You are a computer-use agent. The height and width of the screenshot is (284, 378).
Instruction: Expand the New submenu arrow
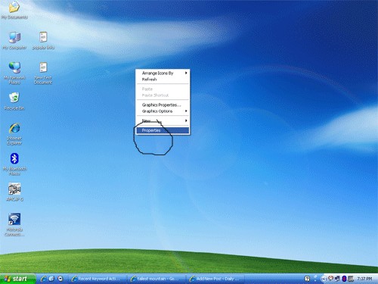[186, 120]
